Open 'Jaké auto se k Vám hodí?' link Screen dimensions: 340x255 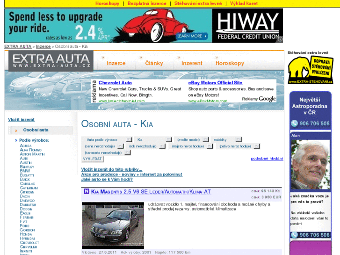click(x=107, y=179)
